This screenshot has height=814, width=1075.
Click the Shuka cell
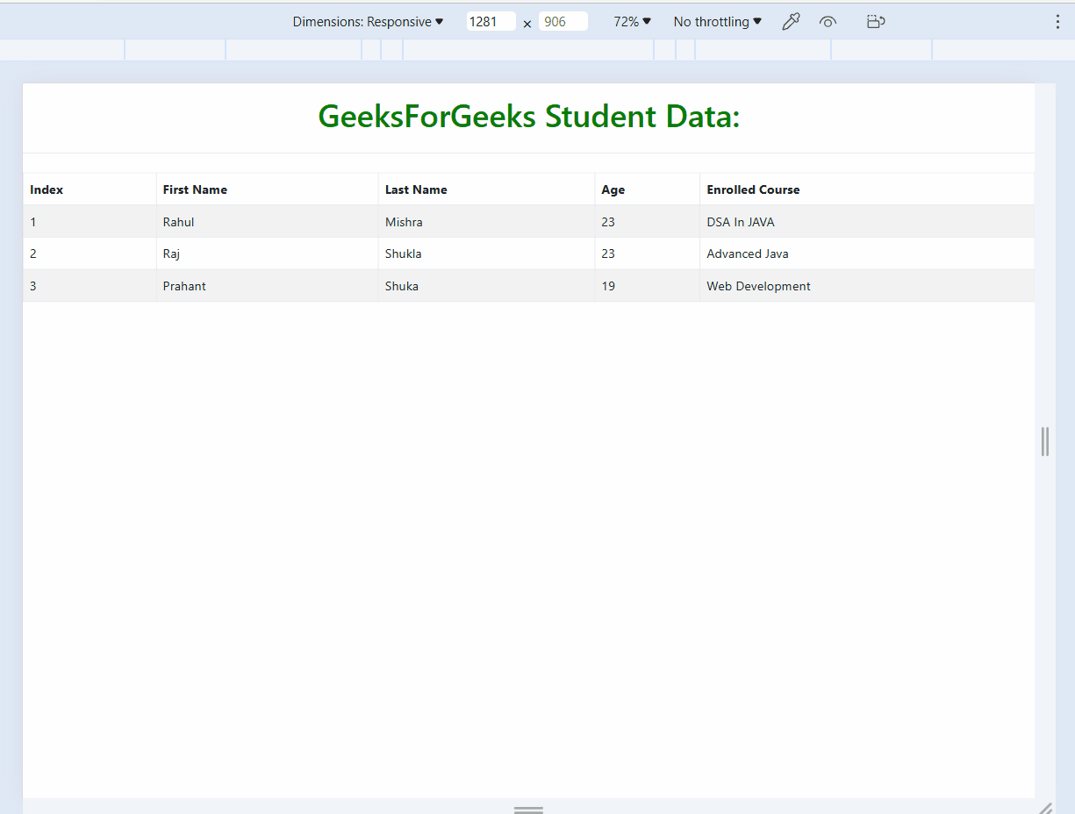click(486, 286)
